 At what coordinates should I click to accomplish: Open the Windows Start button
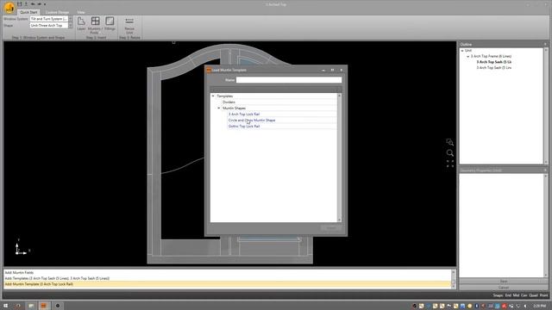tap(6, 306)
